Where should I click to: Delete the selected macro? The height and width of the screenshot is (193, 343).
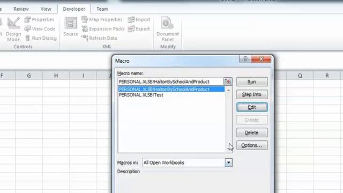[x=252, y=132]
